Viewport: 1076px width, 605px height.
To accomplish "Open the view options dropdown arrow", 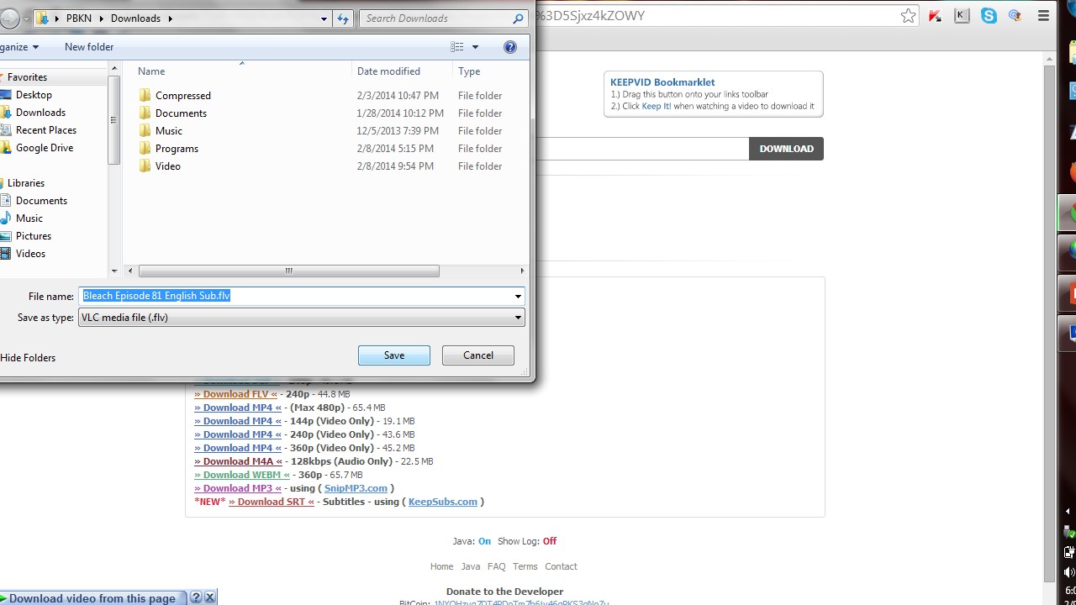I will tap(475, 47).
